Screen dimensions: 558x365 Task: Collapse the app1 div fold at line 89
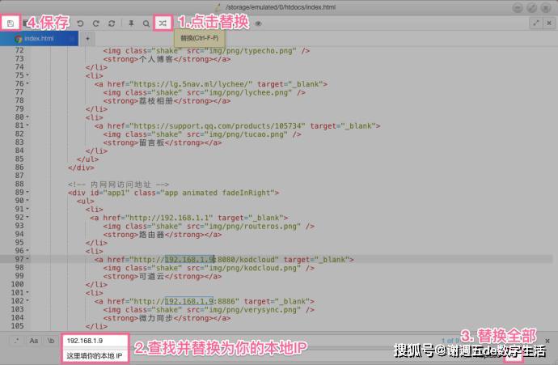[27, 193]
